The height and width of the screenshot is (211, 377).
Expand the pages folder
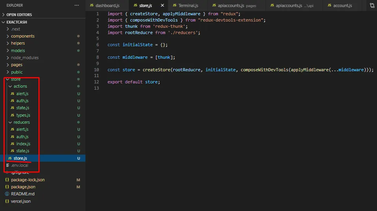(x=43, y=65)
